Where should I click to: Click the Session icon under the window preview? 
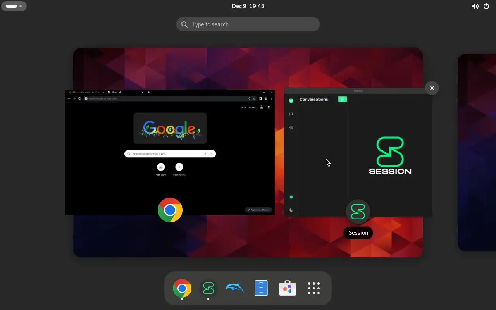pyautogui.click(x=358, y=212)
